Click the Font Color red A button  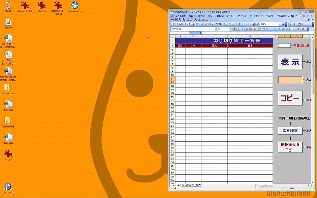[x=303, y=29]
